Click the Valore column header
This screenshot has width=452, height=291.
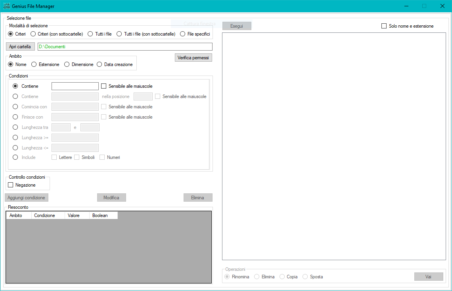[x=77, y=215]
